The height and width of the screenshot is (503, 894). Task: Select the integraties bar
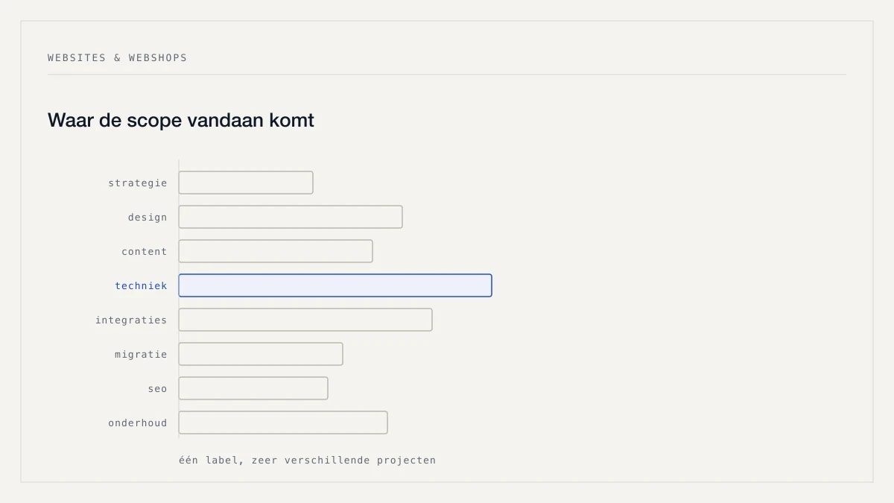click(305, 320)
